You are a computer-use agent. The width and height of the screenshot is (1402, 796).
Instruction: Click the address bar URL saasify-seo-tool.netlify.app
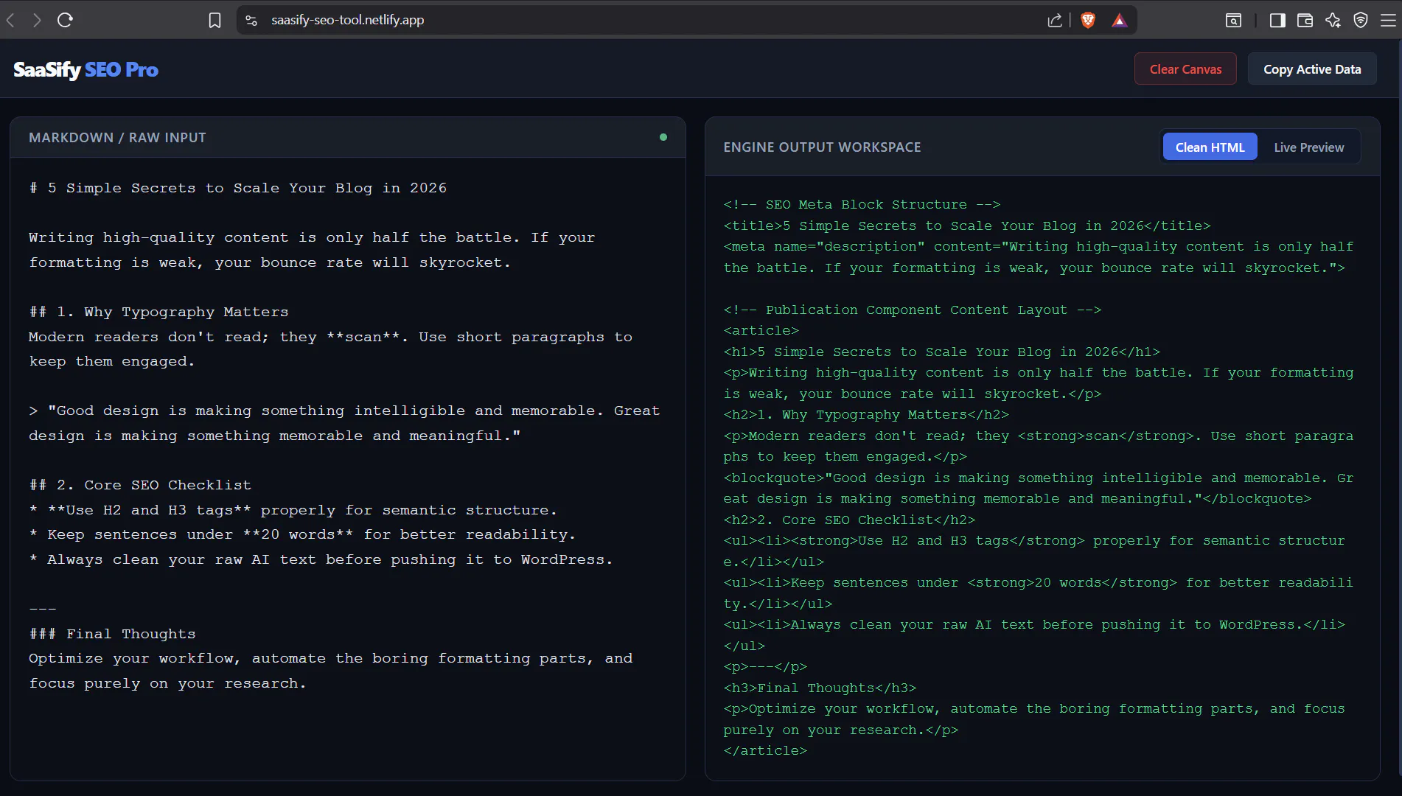(x=347, y=20)
